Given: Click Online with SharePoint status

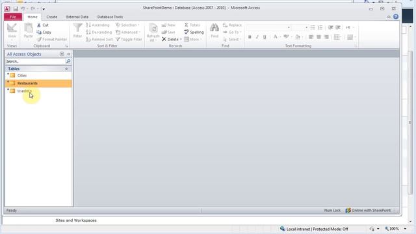Looking at the screenshot, I should pyautogui.click(x=368, y=211).
